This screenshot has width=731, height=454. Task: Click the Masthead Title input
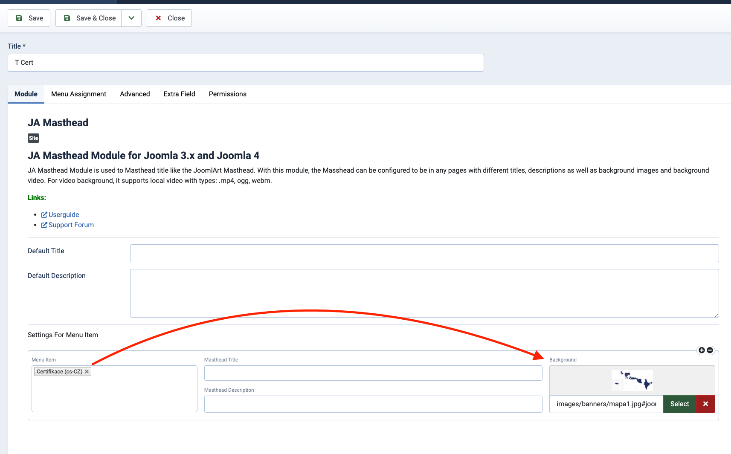coord(373,373)
